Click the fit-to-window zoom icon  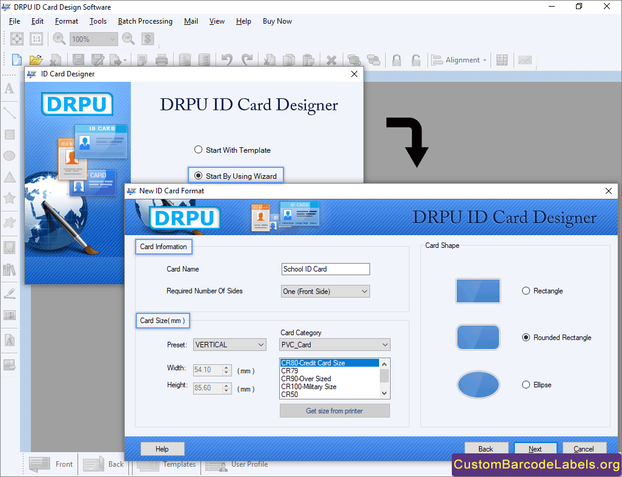point(17,39)
